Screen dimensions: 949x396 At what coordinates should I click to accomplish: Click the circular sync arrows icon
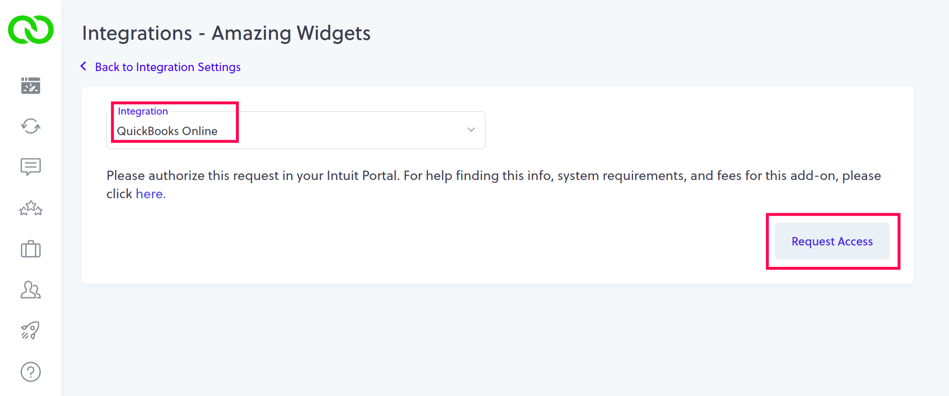click(x=31, y=126)
